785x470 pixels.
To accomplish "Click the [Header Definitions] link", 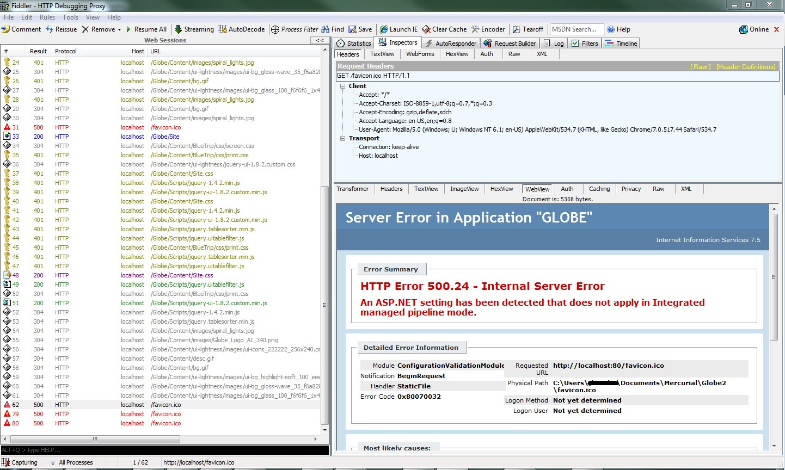I will (x=746, y=67).
